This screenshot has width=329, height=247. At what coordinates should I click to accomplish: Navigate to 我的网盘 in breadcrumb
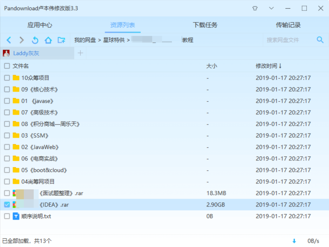tap(85, 40)
